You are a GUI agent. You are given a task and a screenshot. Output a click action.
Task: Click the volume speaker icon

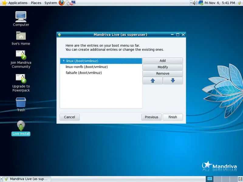coord(195,3)
